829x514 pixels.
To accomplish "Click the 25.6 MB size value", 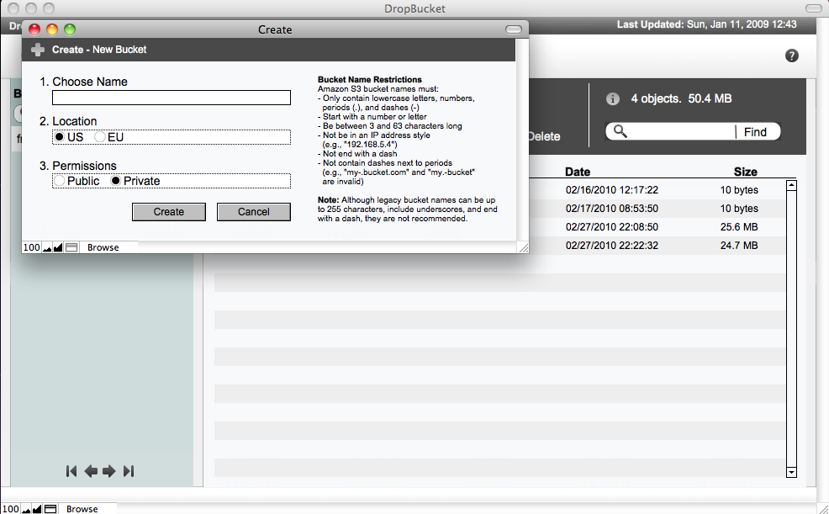I will (739, 227).
